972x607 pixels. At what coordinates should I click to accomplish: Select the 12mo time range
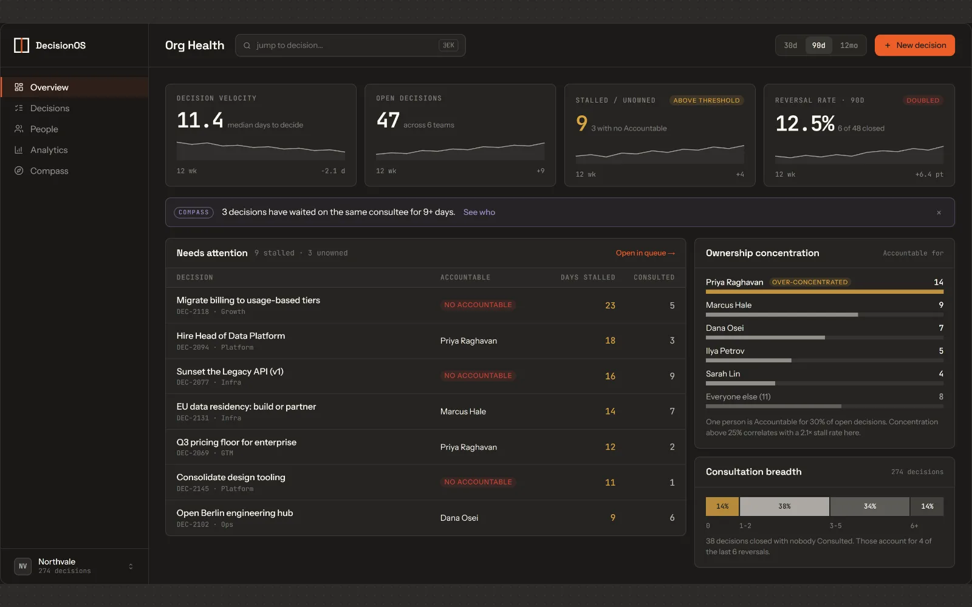(849, 46)
